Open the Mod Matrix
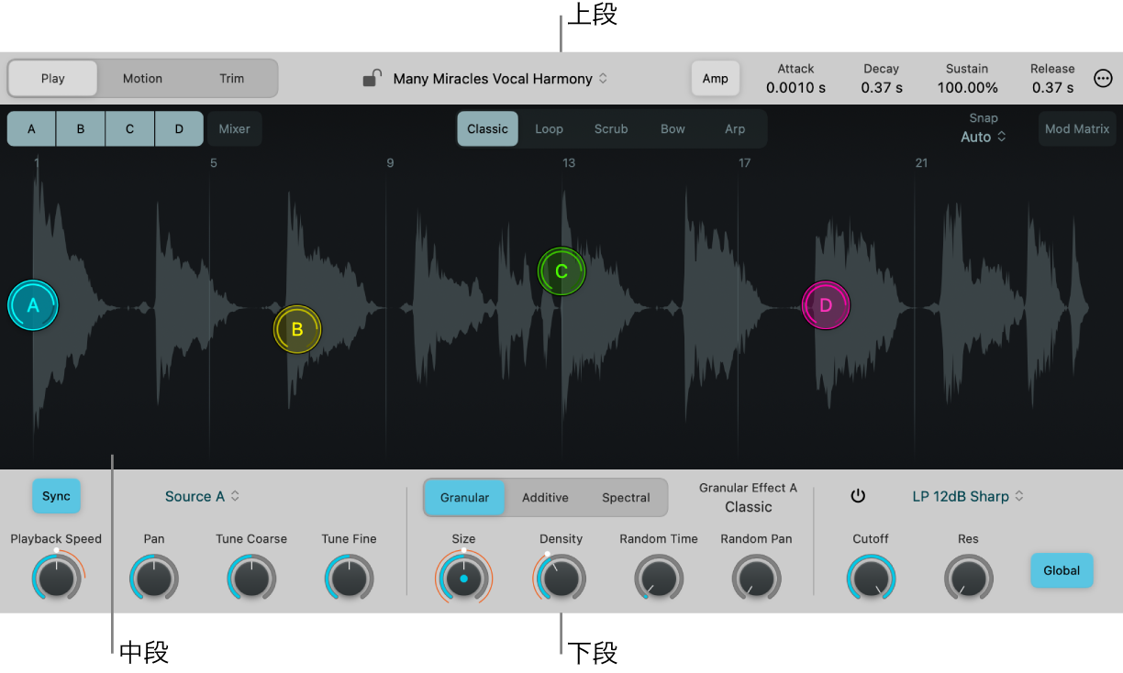The image size is (1123, 673). tap(1077, 129)
